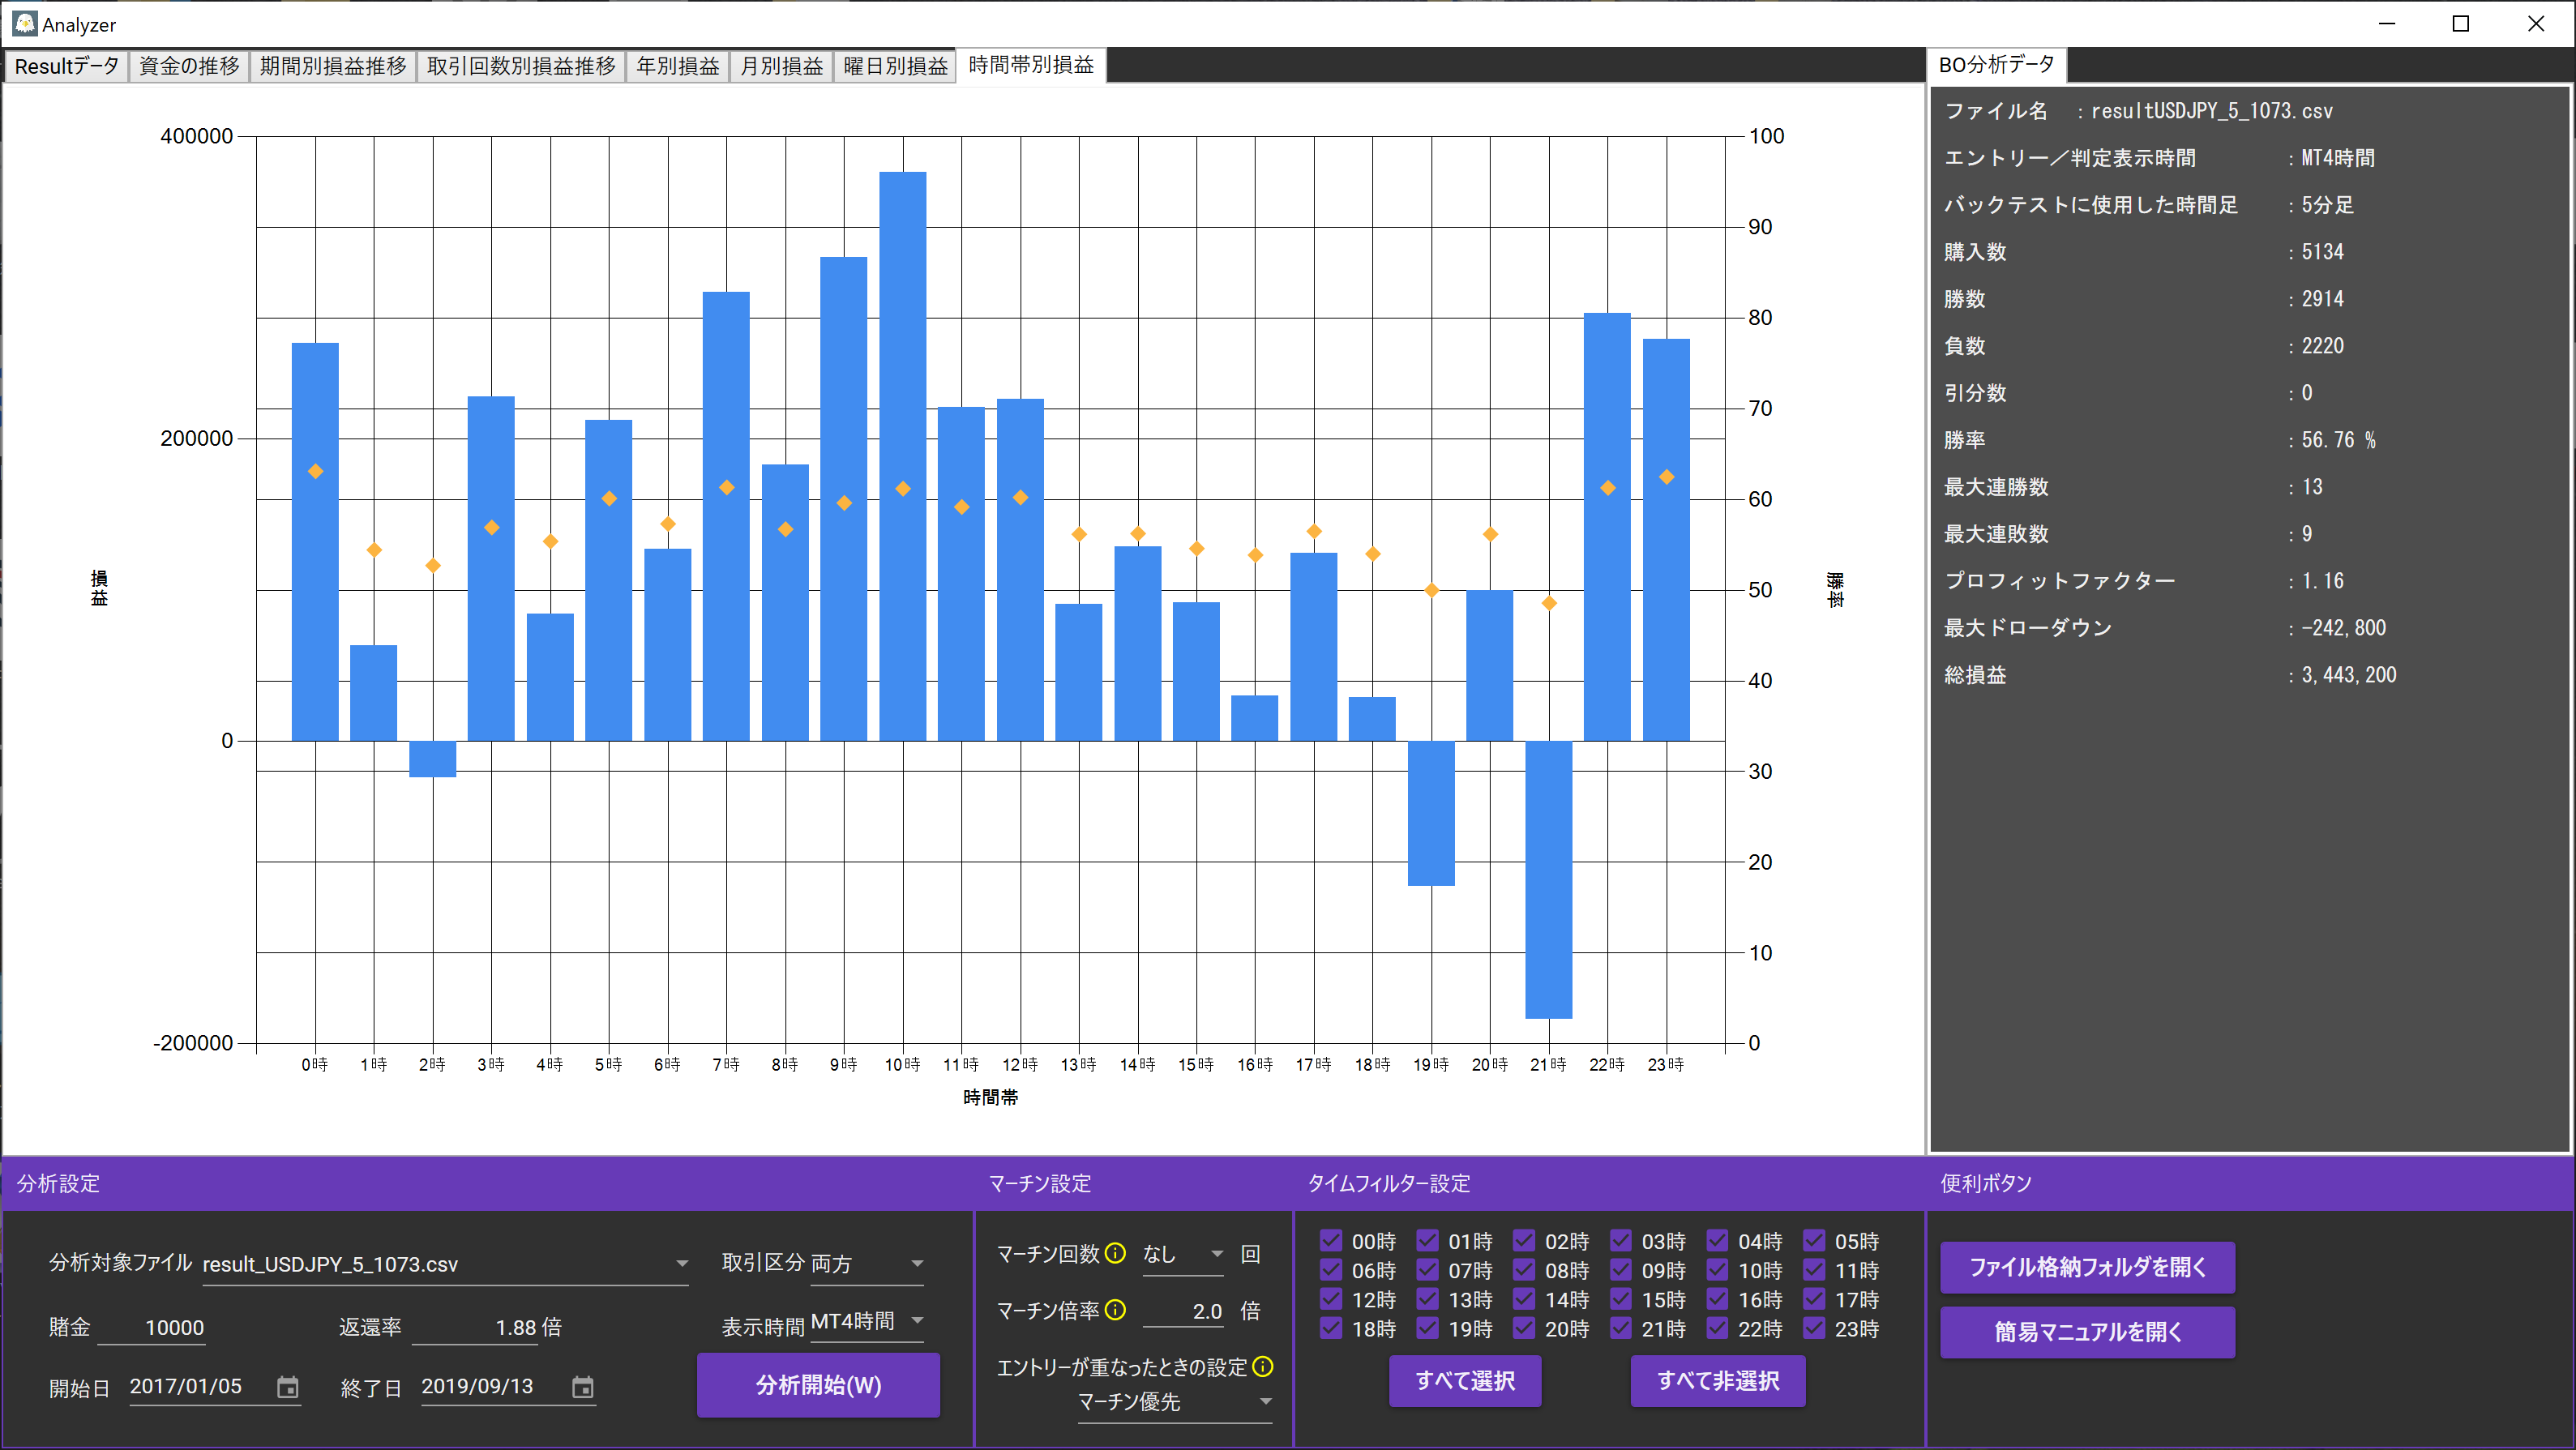Open the 取引区分 両方 dropdown
The height and width of the screenshot is (1450, 2576).
pyautogui.click(x=917, y=1264)
